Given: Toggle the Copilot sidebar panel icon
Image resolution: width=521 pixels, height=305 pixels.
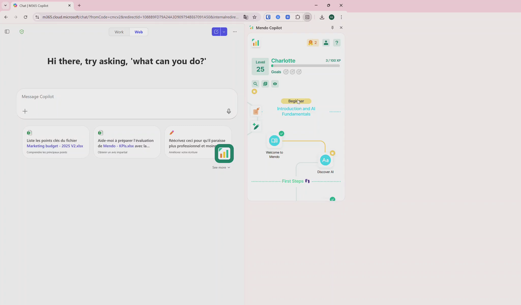Looking at the screenshot, I should click(7, 31).
